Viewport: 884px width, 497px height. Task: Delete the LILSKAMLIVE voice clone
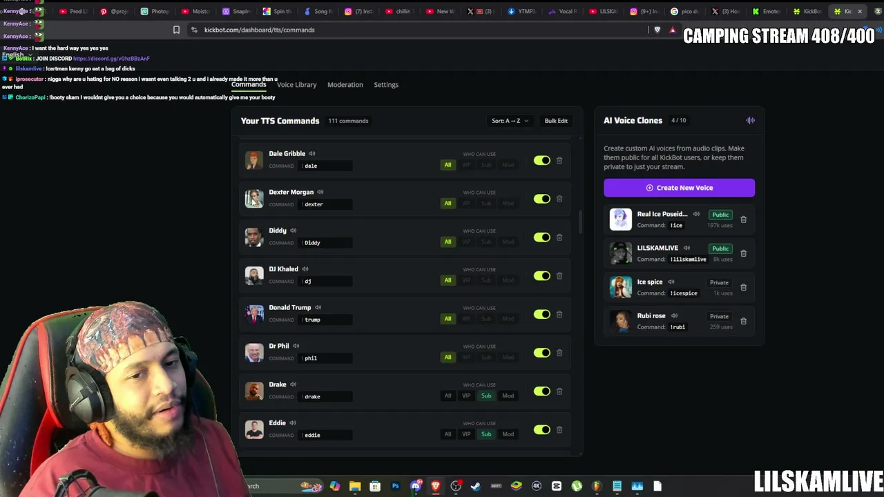744,253
